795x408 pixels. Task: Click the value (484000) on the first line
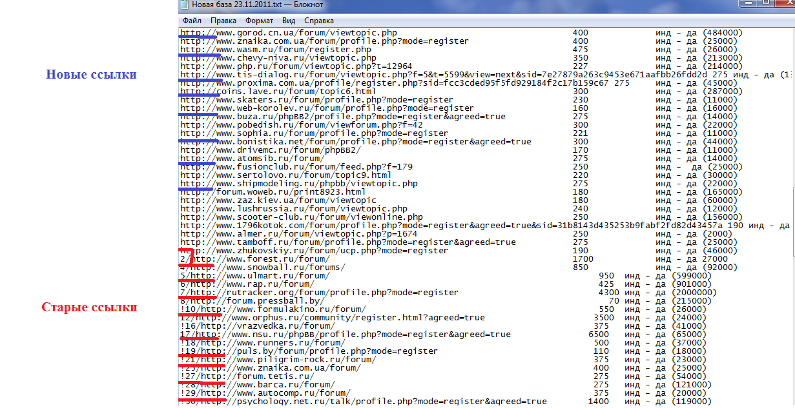723,33
